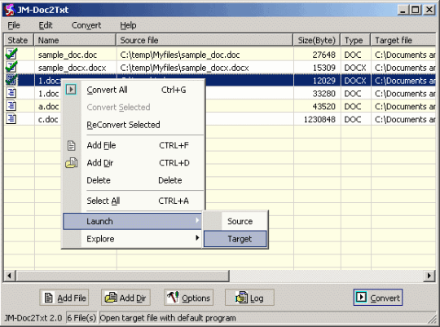Click the size value 1230848
440x327 pixels.
[319, 119]
